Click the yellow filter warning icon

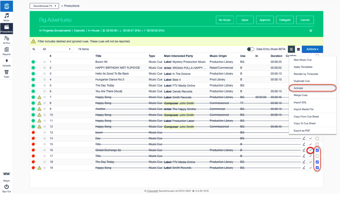pyautogui.click(x=33, y=41)
